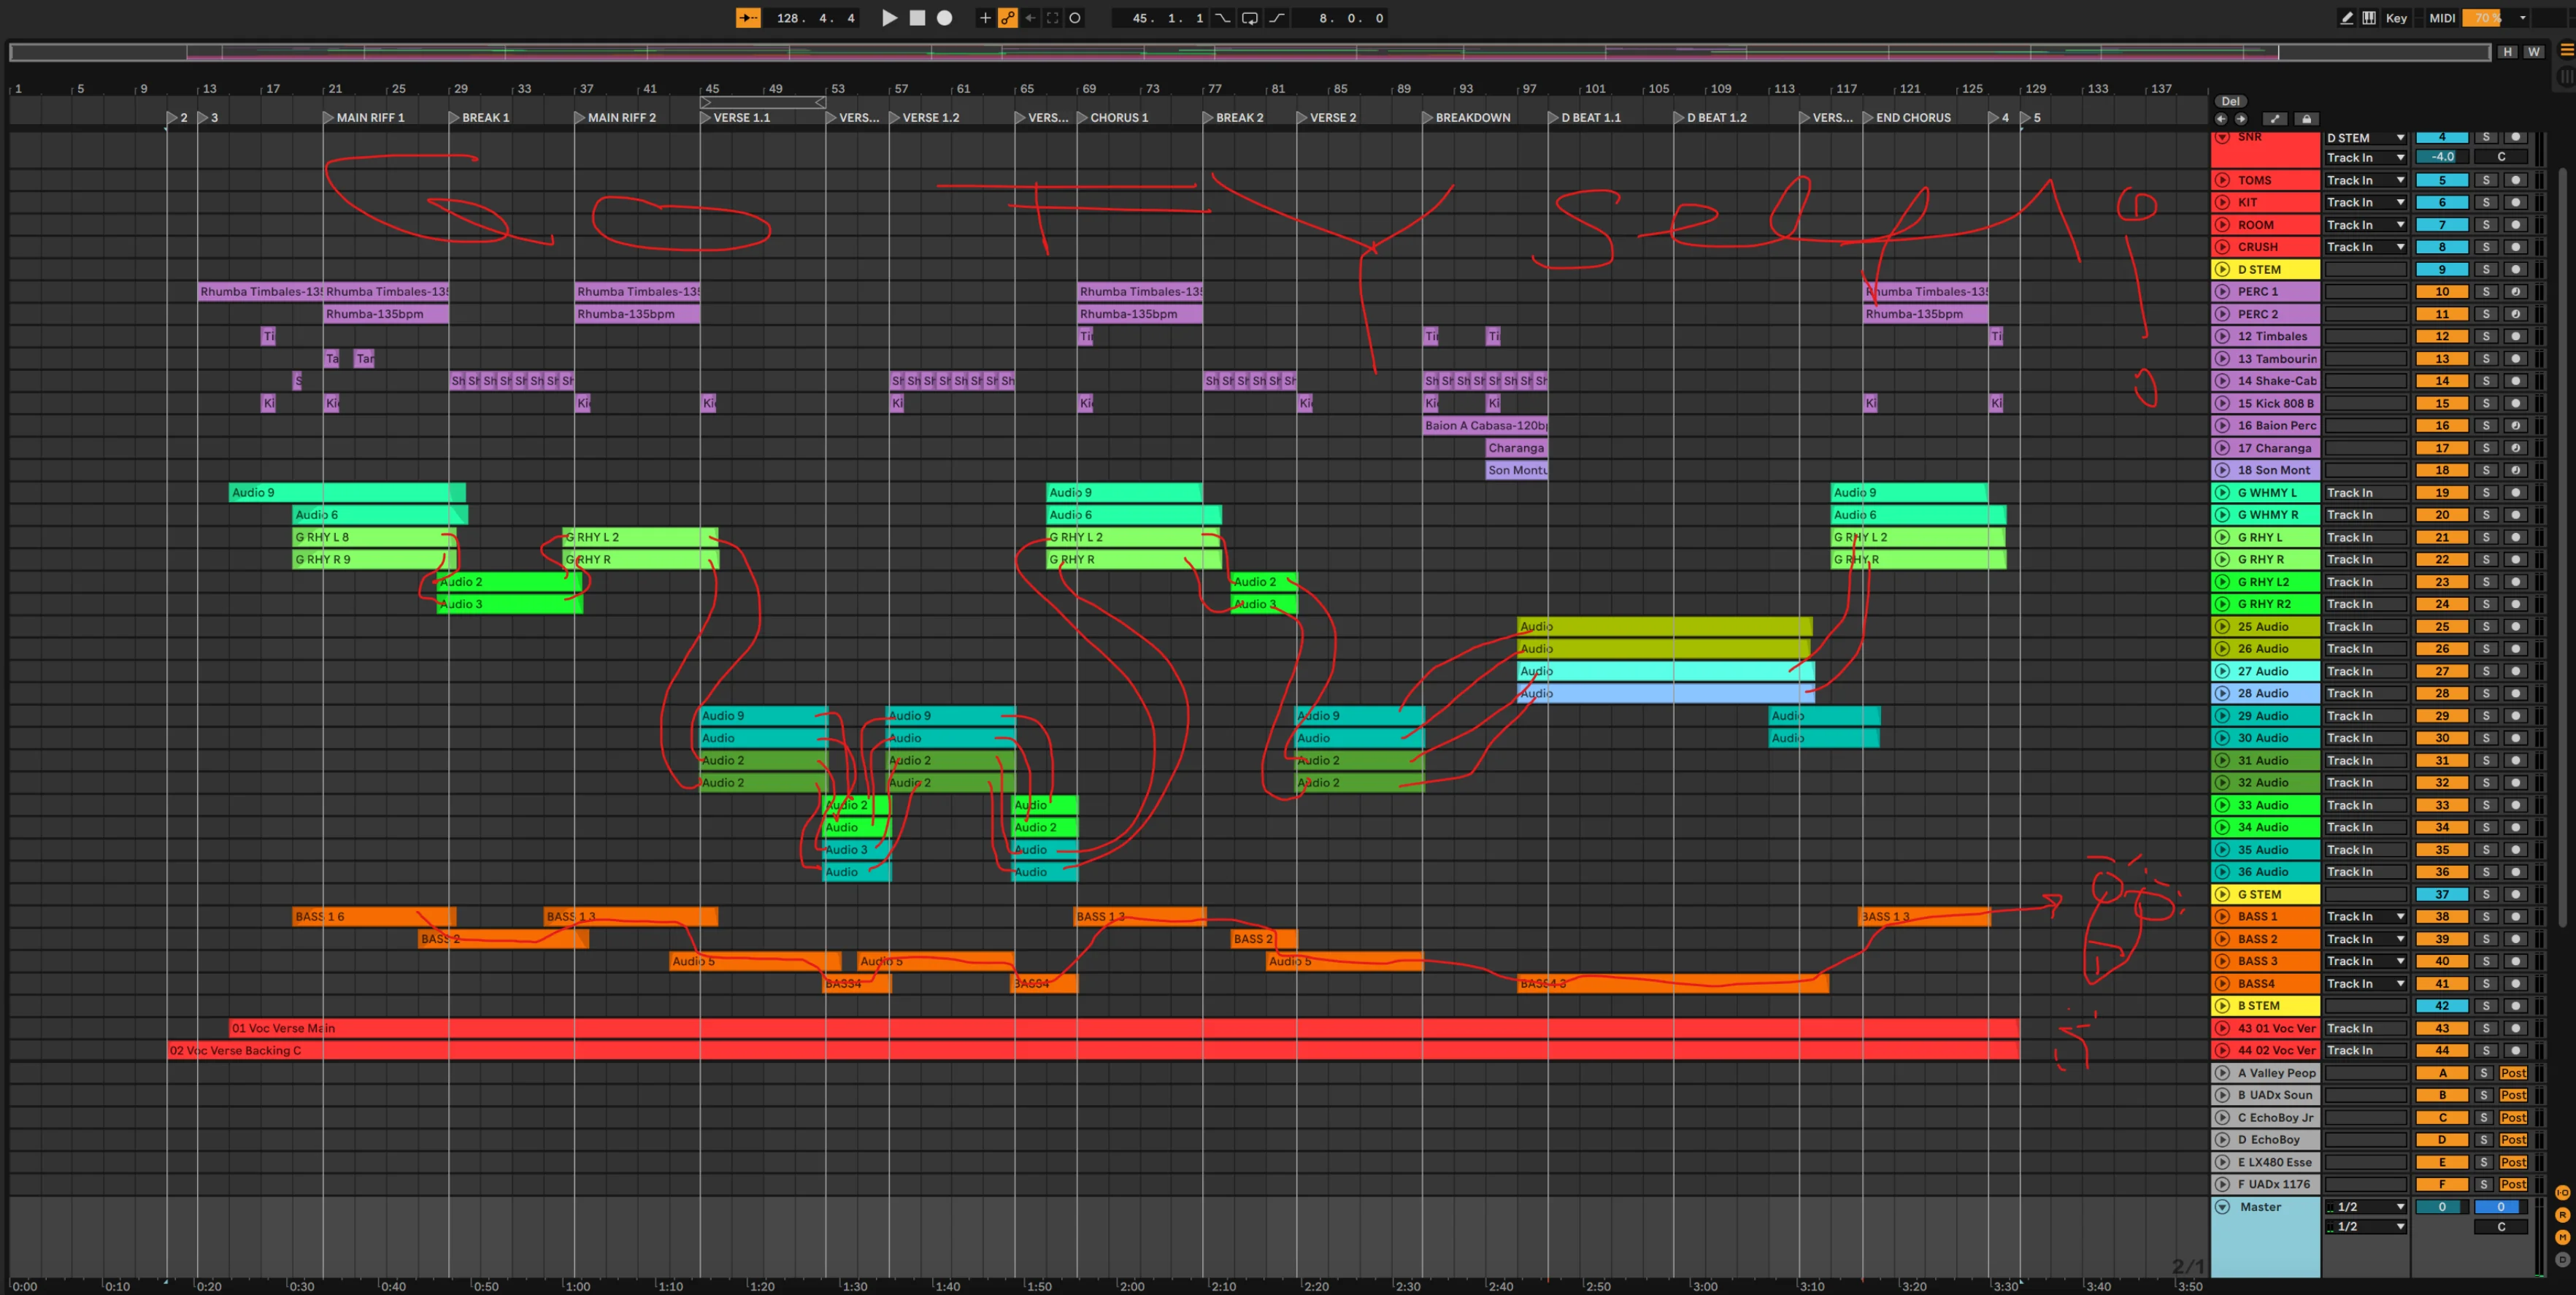
Task: Toggle the Mixer section M button
Action: [x=2562, y=1237]
